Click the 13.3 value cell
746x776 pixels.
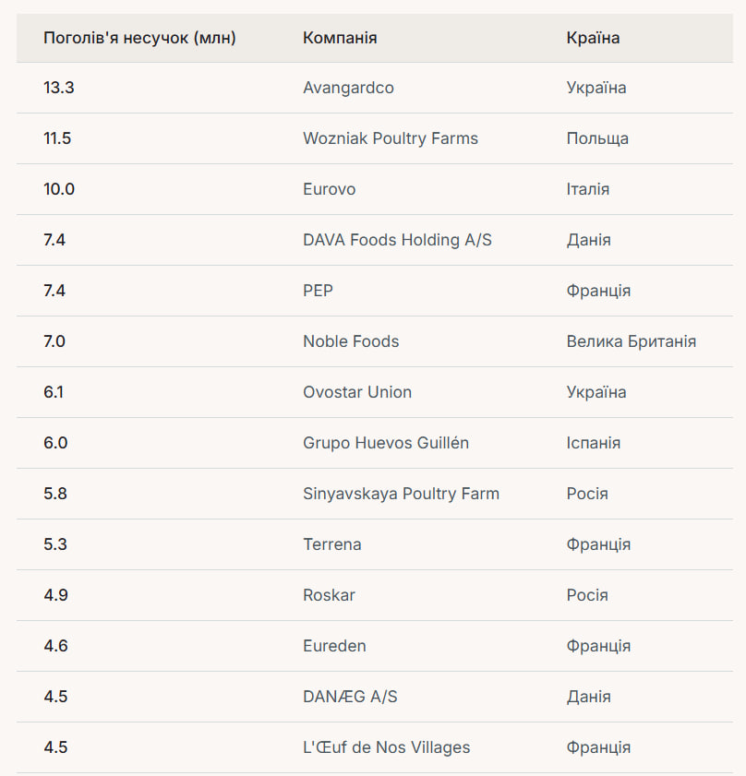click(x=58, y=88)
